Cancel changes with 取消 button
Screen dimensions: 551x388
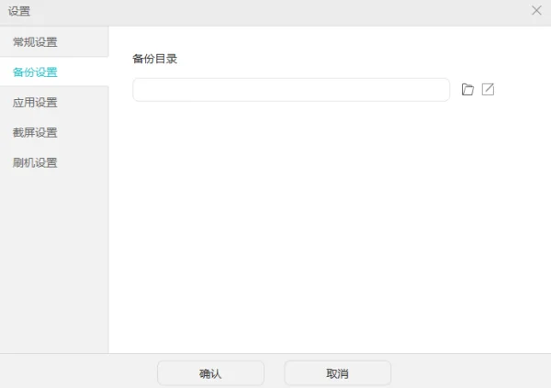[x=337, y=373]
